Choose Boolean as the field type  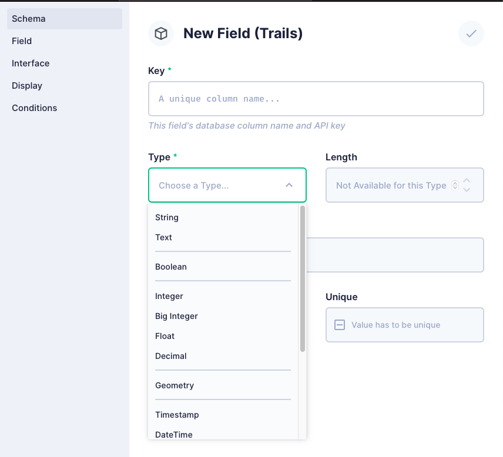click(171, 267)
